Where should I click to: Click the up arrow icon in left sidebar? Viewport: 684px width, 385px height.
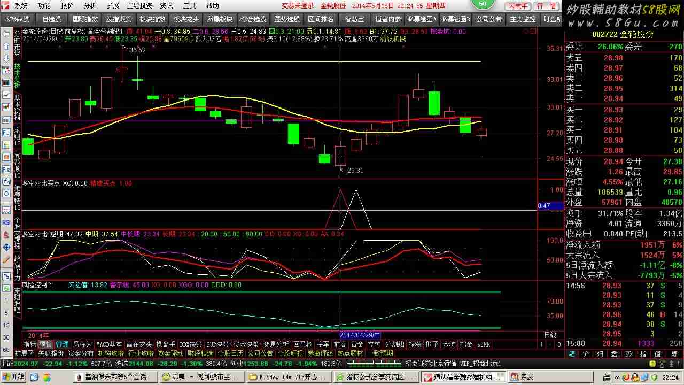(6, 46)
